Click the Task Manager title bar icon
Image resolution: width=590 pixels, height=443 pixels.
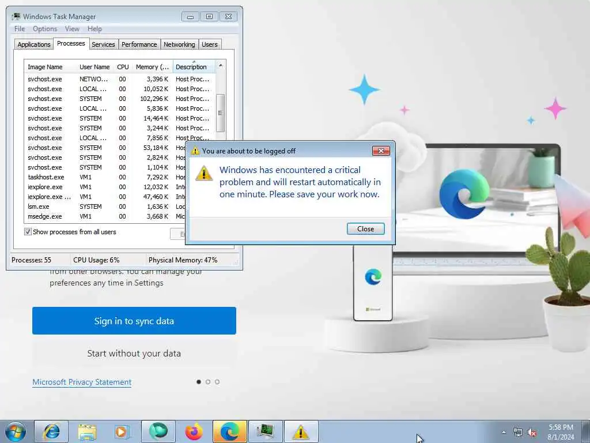pyautogui.click(x=16, y=17)
